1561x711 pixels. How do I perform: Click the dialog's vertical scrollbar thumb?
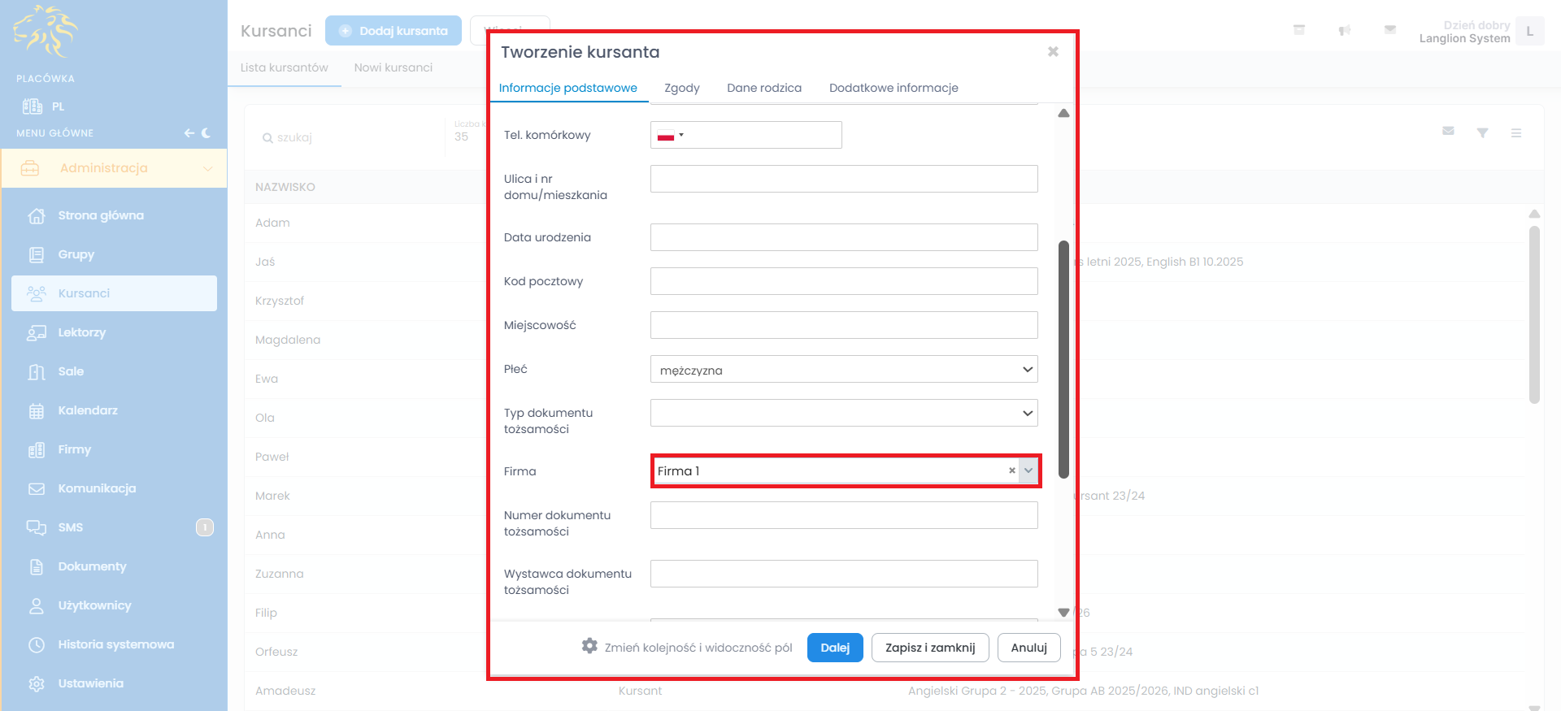click(x=1063, y=358)
